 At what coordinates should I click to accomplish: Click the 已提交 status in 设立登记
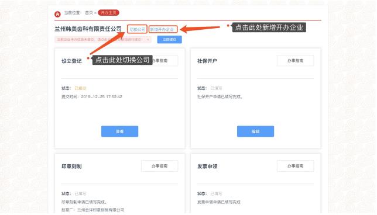tap(80, 88)
